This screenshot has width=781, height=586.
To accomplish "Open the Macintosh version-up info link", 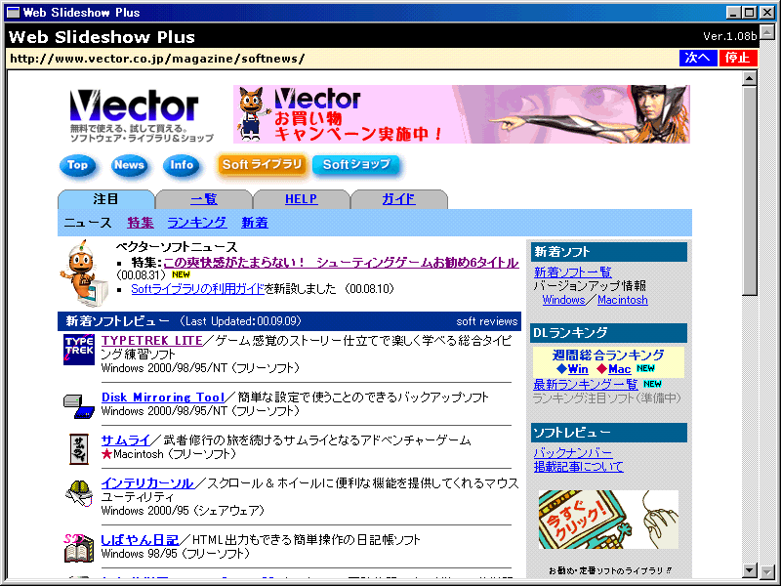I will point(623,300).
